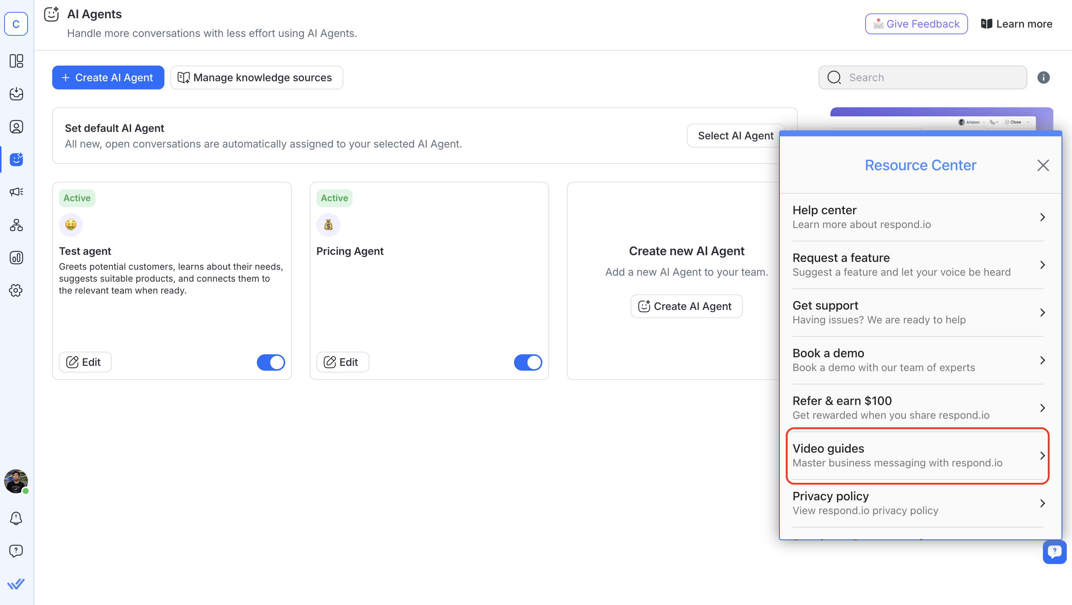Disable the Test agent toggle
Screen dimensions: 1072x605
pyautogui.click(x=271, y=362)
